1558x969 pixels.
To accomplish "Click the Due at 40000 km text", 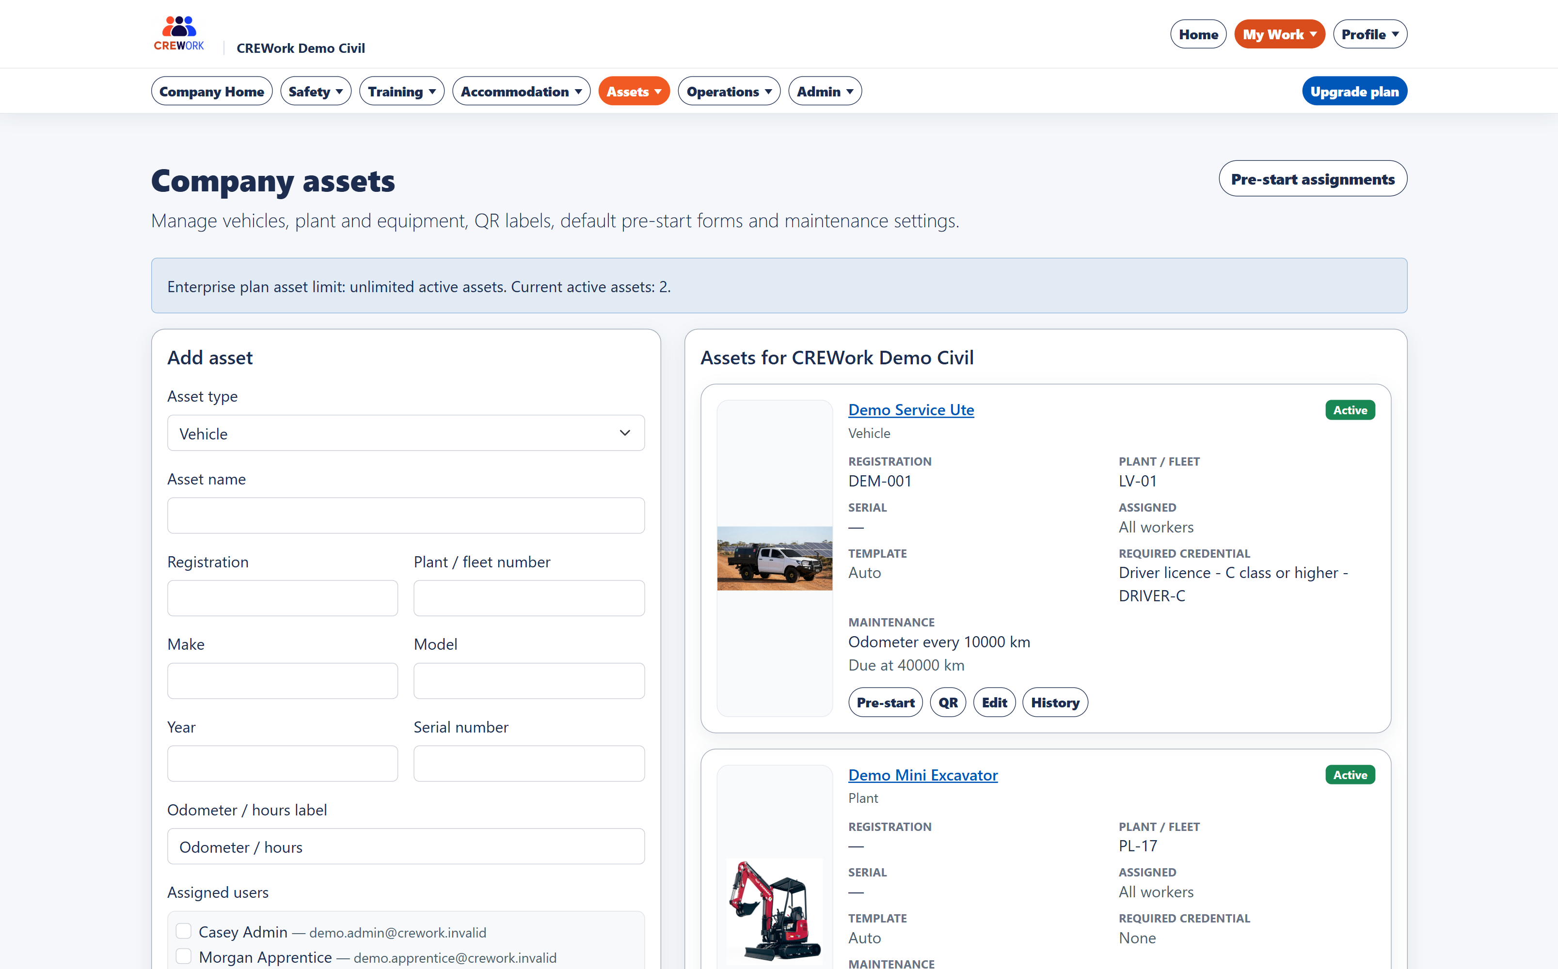I will 906,665.
